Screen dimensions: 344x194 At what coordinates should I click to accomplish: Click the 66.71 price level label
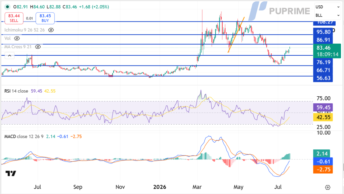pos(323,70)
